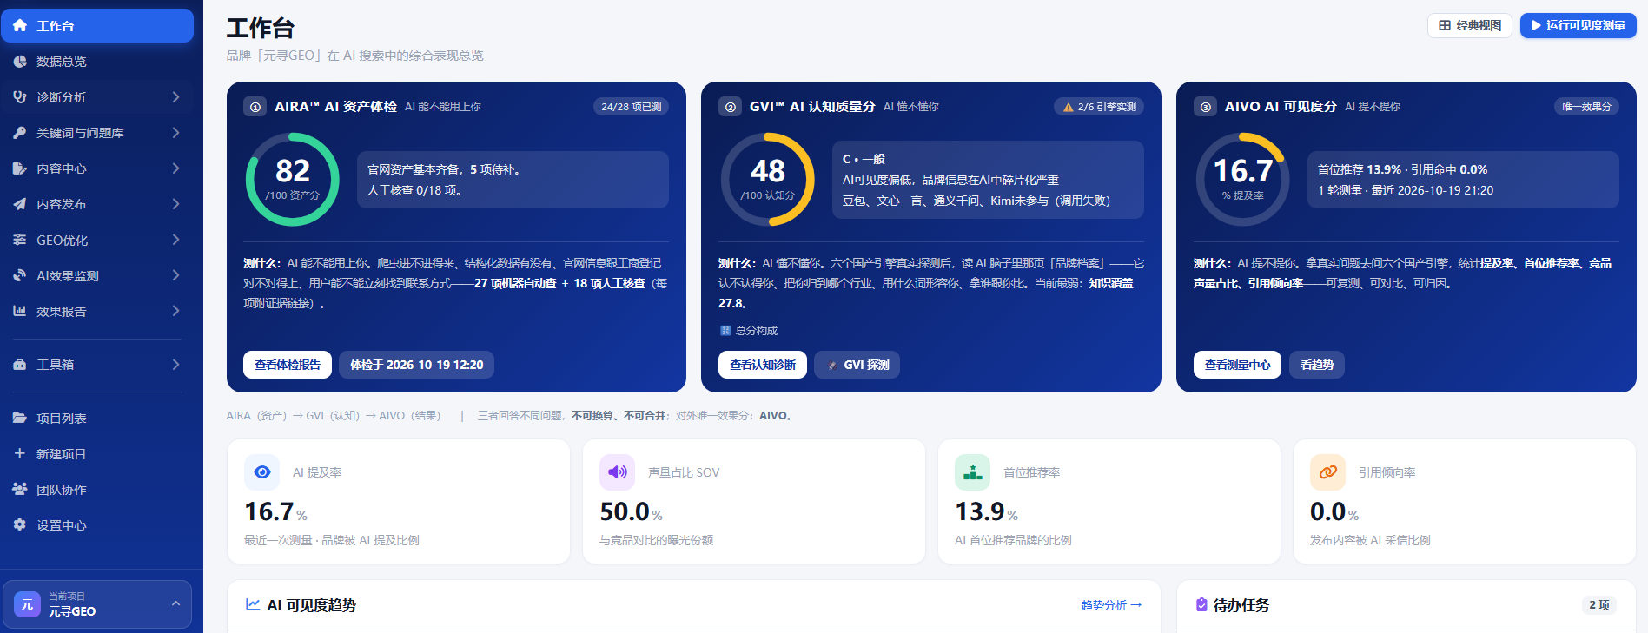Open the 项目列表 menu item
This screenshot has width=1648, height=633.
pos(97,419)
